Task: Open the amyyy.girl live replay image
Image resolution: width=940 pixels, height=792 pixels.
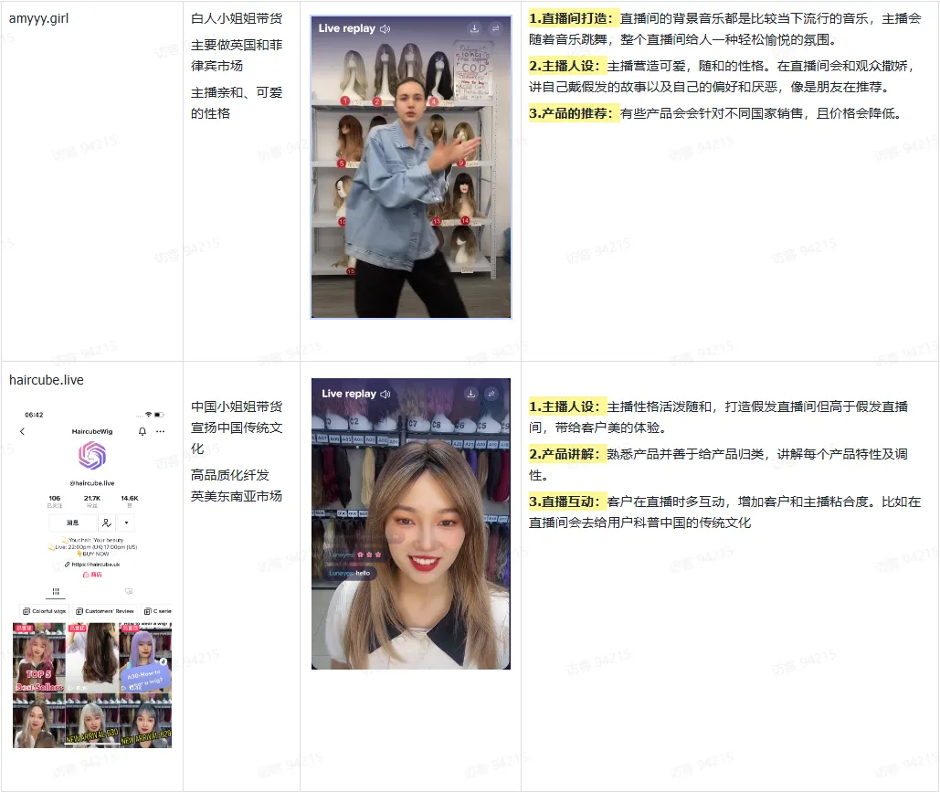Action: pyautogui.click(x=411, y=166)
